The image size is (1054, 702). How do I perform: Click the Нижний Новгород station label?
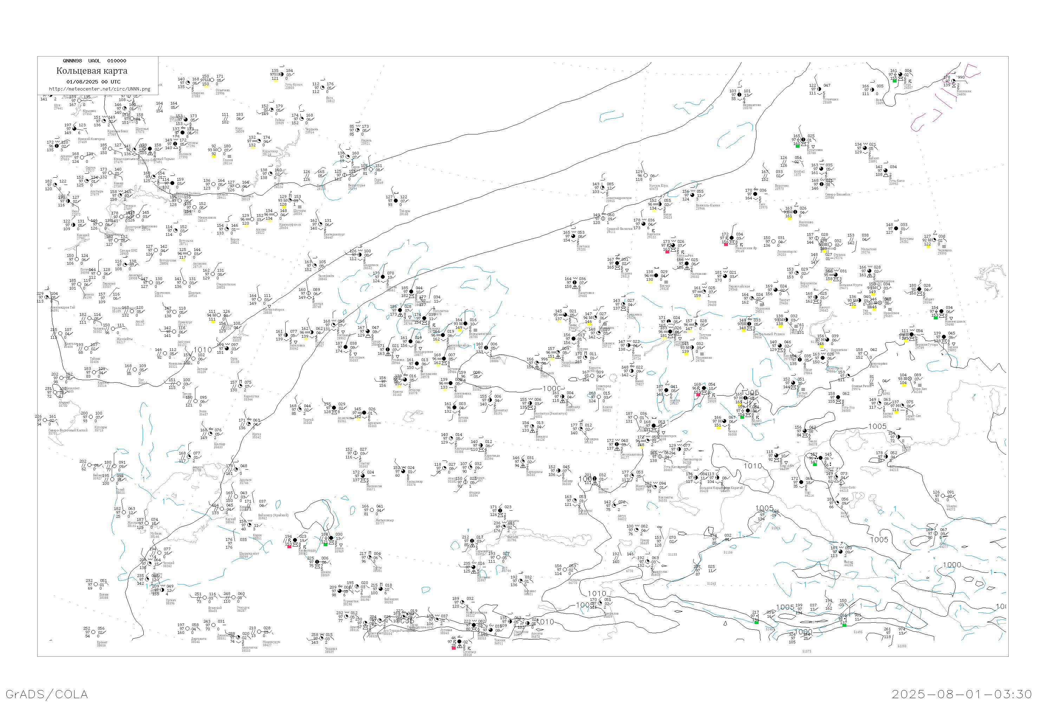pos(91,139)
